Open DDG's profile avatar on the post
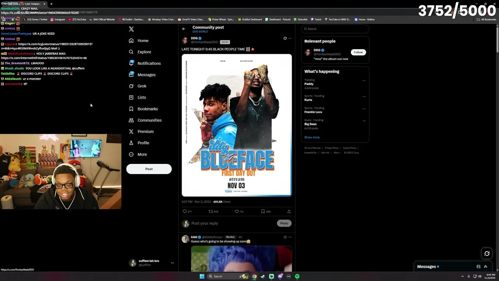 tap(185, 40)
